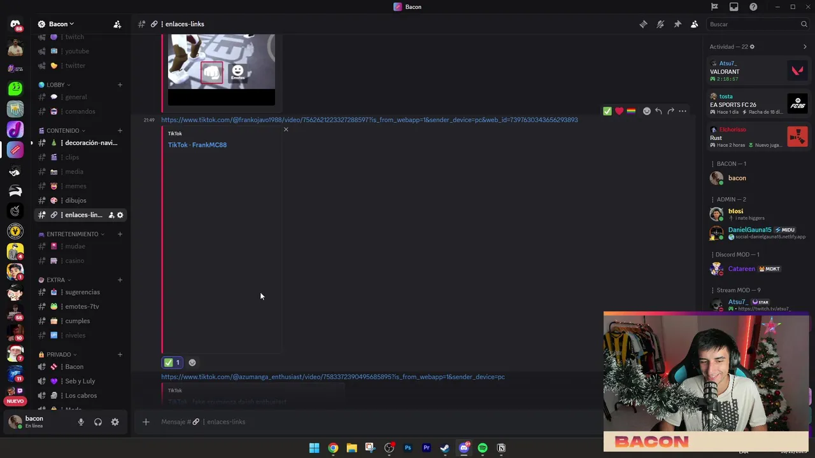The width and height of the screenshot is (815, 458).
Task: Open the comandos channel
Action: tap(80, 111)
